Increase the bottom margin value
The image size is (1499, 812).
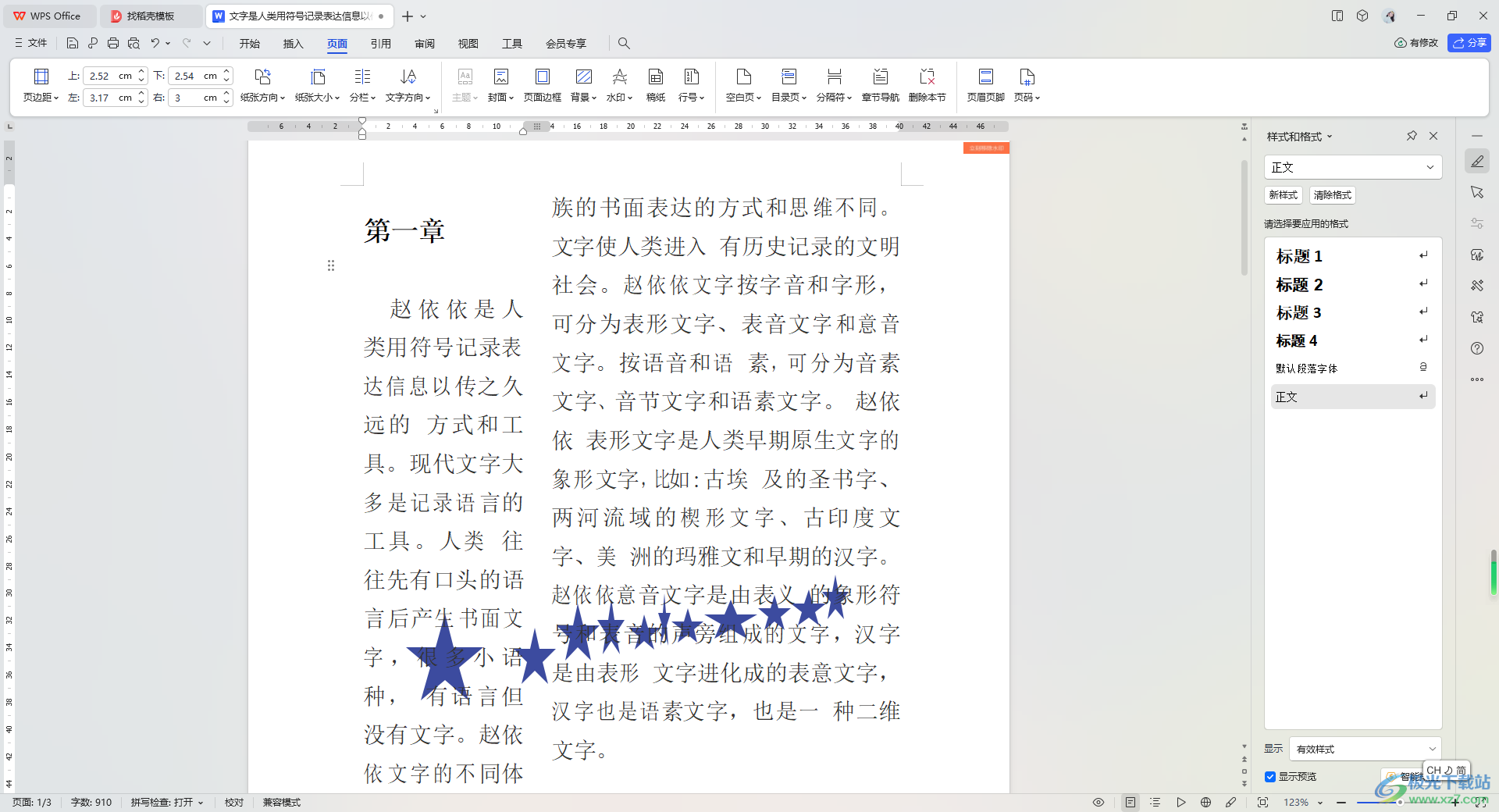[x=226, y=72]
